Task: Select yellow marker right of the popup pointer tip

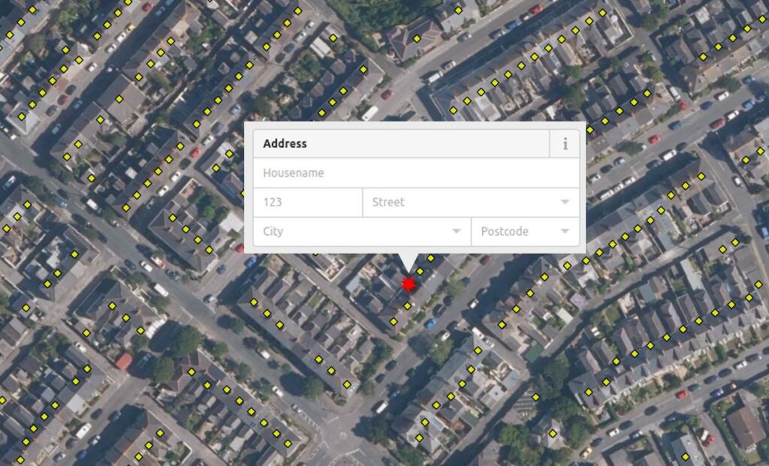Action: tap(430, 258)
